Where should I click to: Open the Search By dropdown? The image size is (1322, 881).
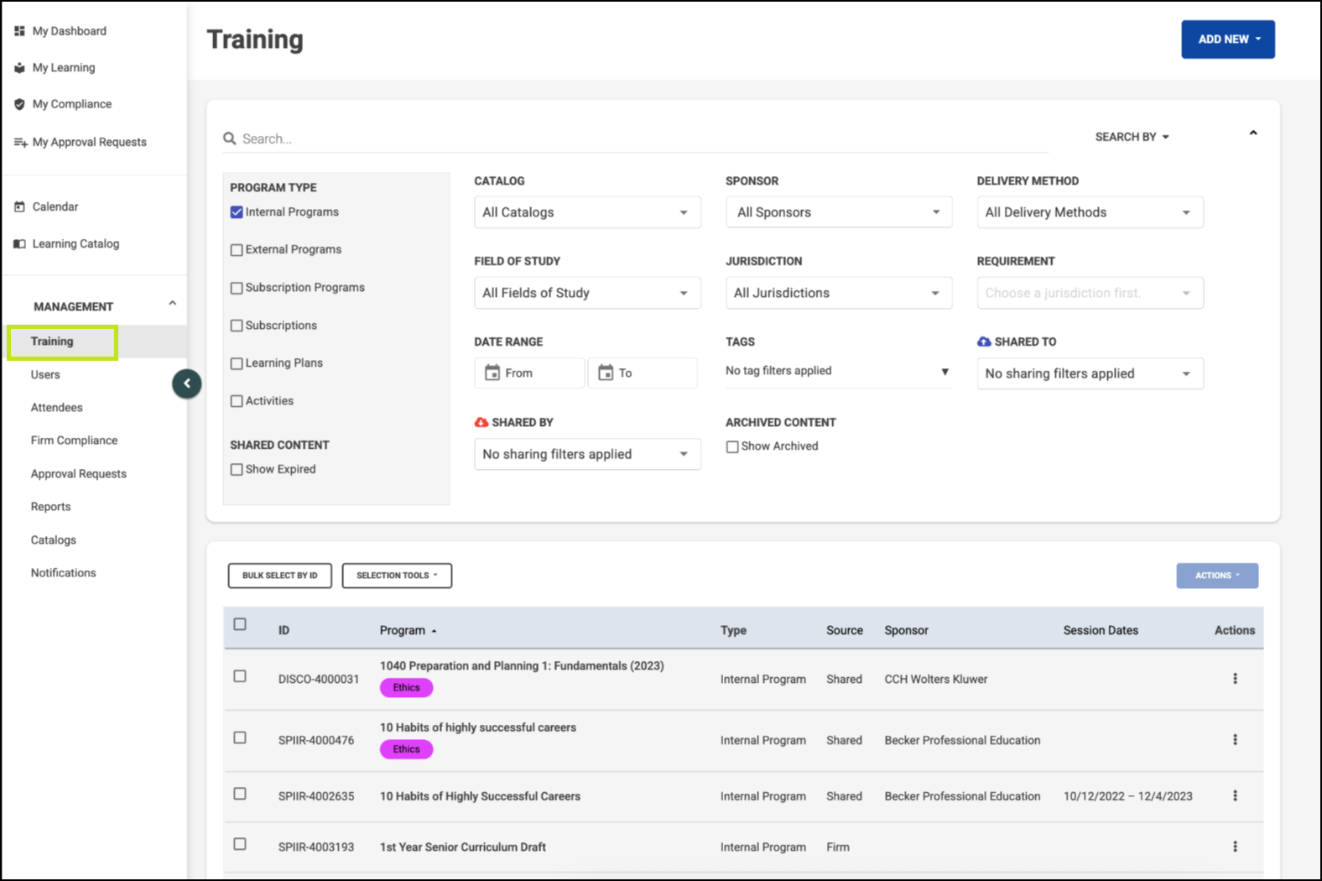(x=1132, y=137)
